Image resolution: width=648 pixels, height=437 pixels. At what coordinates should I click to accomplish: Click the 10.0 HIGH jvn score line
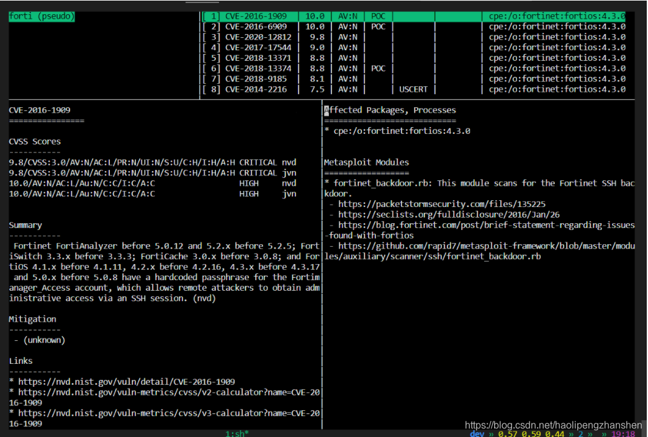pyautogui.click(x=153, y=193)
